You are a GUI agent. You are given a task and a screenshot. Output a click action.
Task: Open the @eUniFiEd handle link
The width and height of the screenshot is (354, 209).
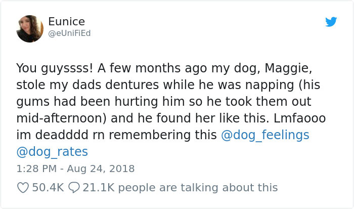69,33
